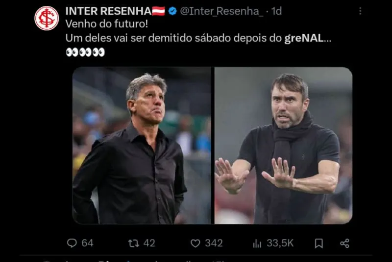Open view analytics bar chart icon
This screenshot has height=262, width=392.
click(257, 243)
